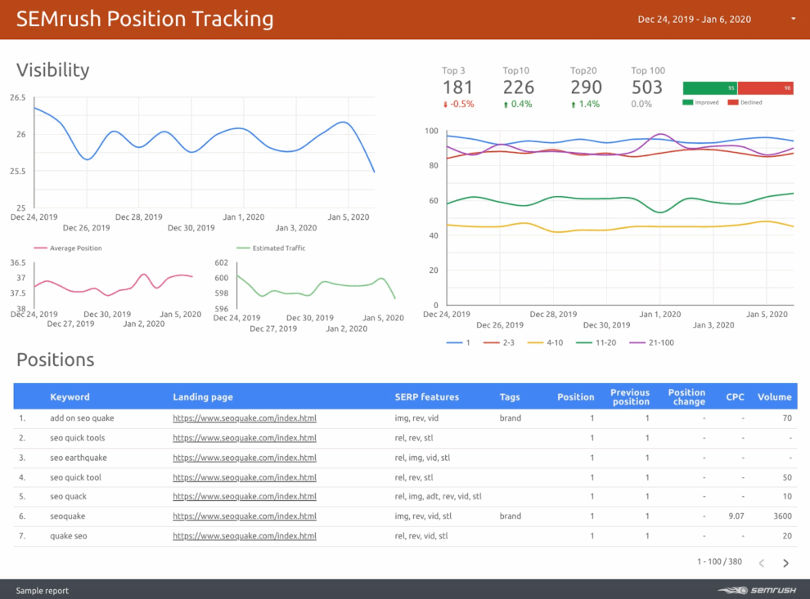The width and height of the screenshot is (810, 599).
Task: Toggle the Estimated Traffic legend entry
Action: [271, 248]
